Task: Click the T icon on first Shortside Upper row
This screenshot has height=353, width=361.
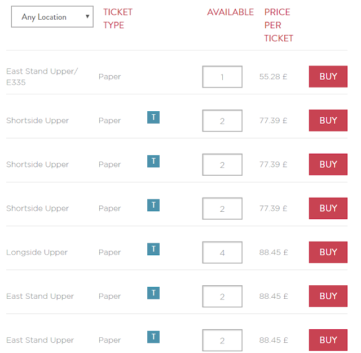Action: coord(153,117)
